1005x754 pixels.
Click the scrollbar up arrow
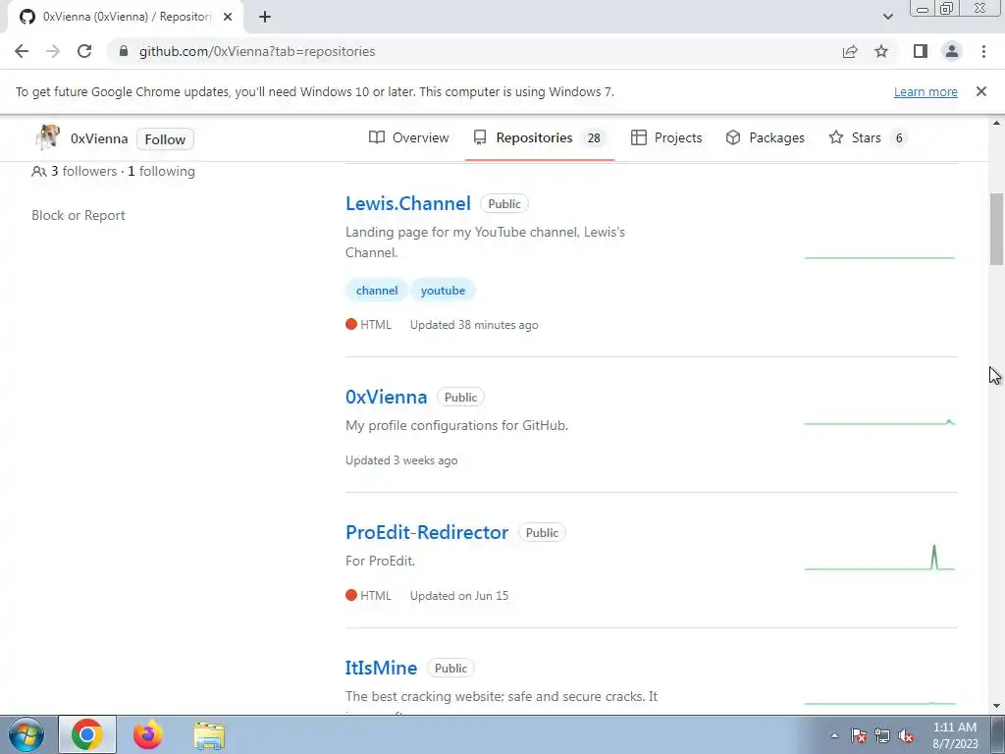point(996,123)
